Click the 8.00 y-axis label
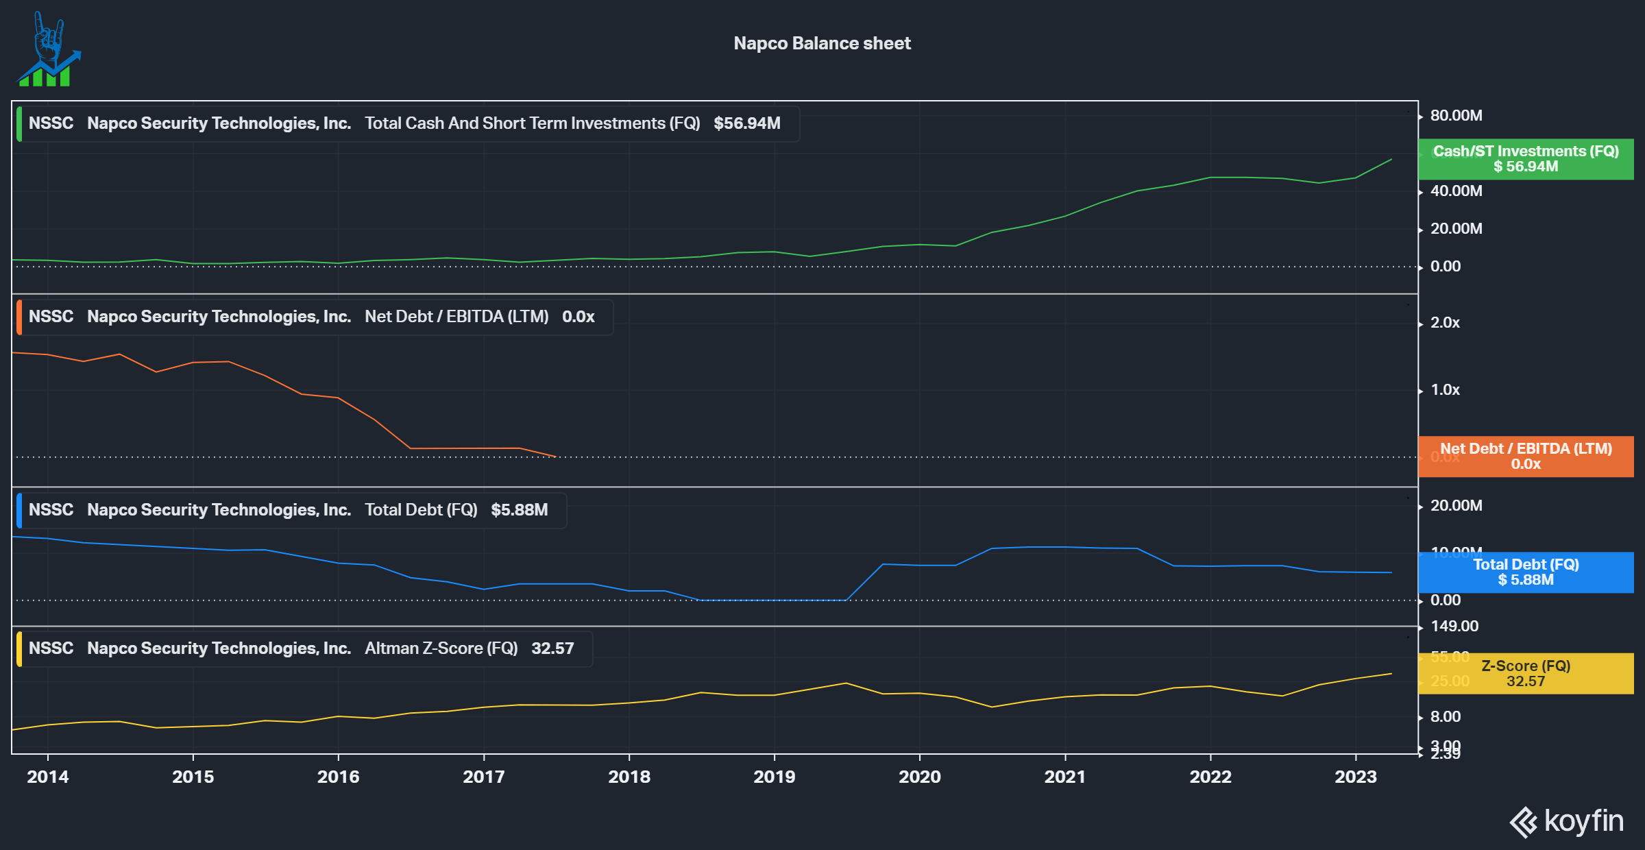Viewport: 1645px width, 850px height. 1446,716
